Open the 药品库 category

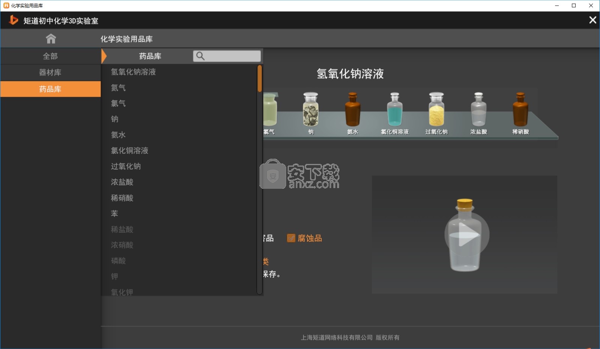pyautogui.click(x=50, y=89)
